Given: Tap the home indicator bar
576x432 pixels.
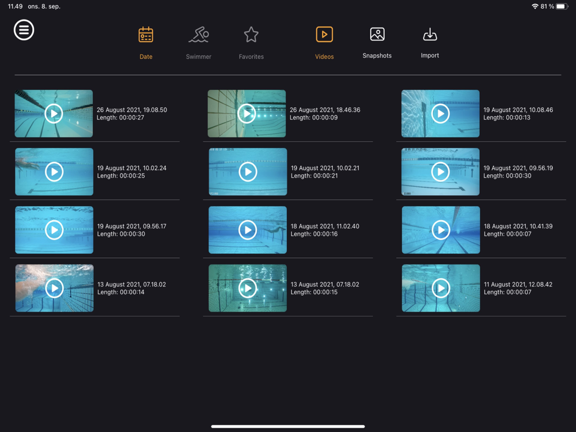Looking at the screenshot, I should [x=288, y=426].
